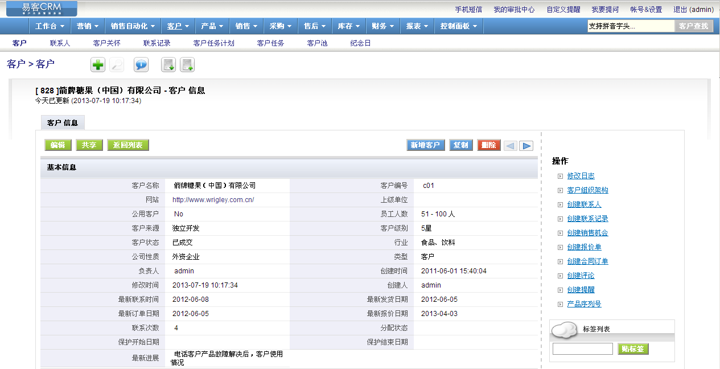Click the export icon with up arrow

pyautogui.click(x=187, y=65)
